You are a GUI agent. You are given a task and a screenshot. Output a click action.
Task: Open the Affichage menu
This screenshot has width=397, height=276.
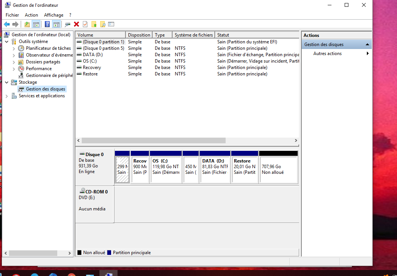[x=54, y=15]
